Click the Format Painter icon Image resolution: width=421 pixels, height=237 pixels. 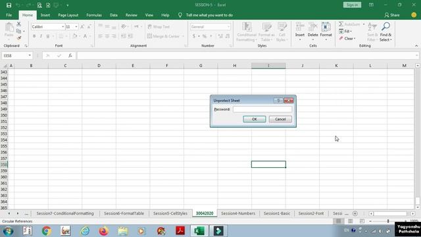[19, 38]
